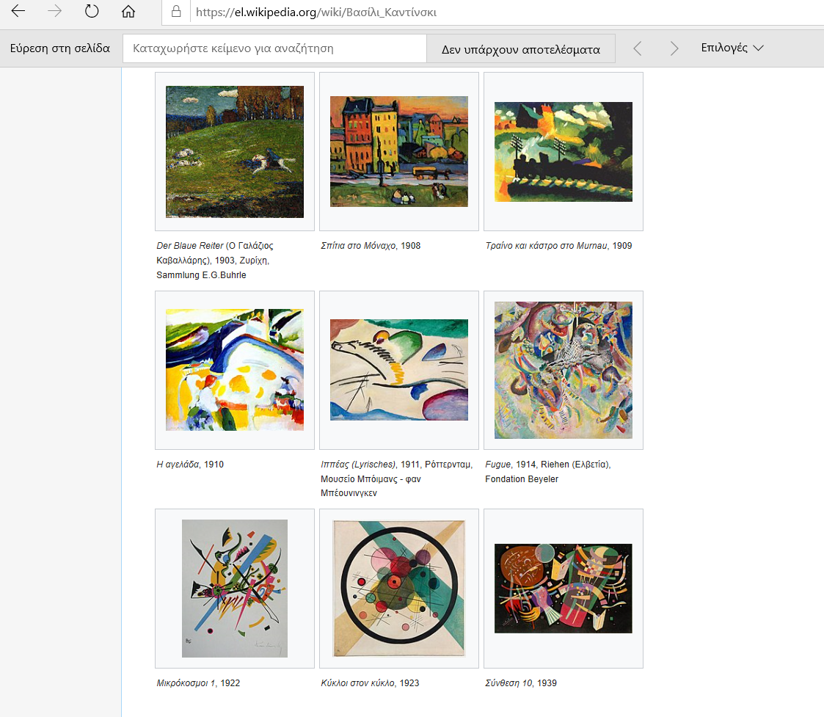Click the browser Back arrow
This screenshot has width=824, height=717.
(x=18, y=11)
